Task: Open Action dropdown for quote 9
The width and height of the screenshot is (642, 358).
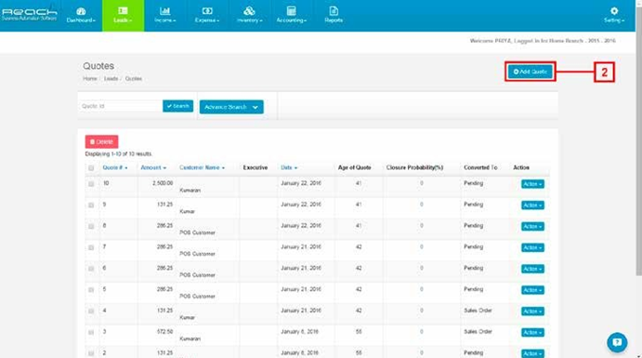Action: tap(532, 206)
